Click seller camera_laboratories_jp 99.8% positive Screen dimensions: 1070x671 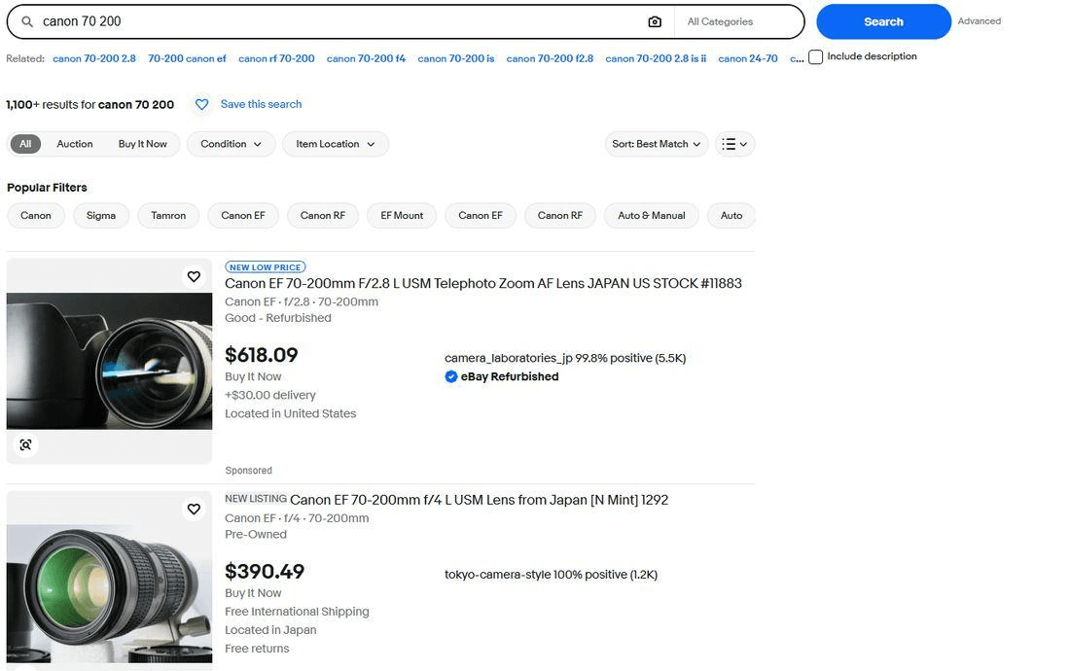point(565,358)
